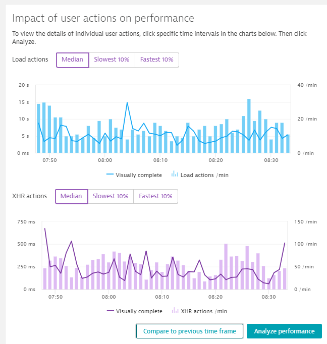Switch XHR actions to Fastest 10%
The height and width of the screenshot is (344, 327).
pos(155,196)
